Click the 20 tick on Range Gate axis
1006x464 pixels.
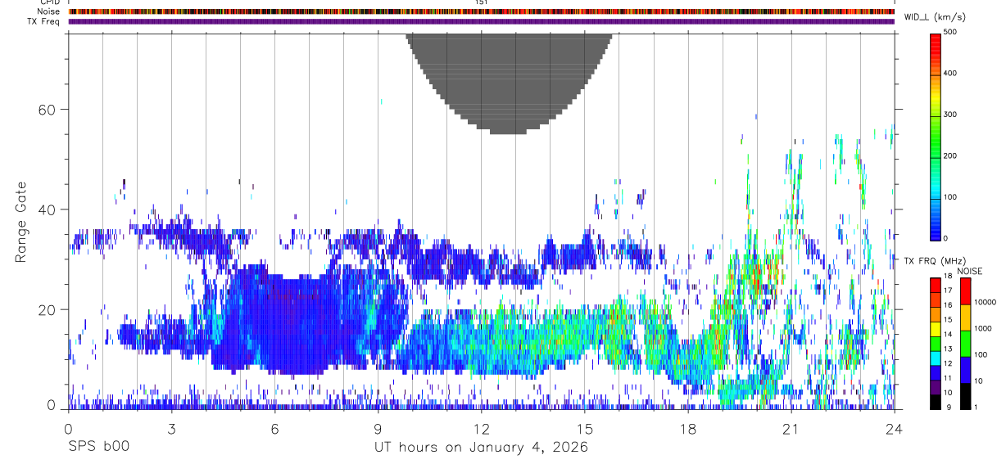point(48,309)
